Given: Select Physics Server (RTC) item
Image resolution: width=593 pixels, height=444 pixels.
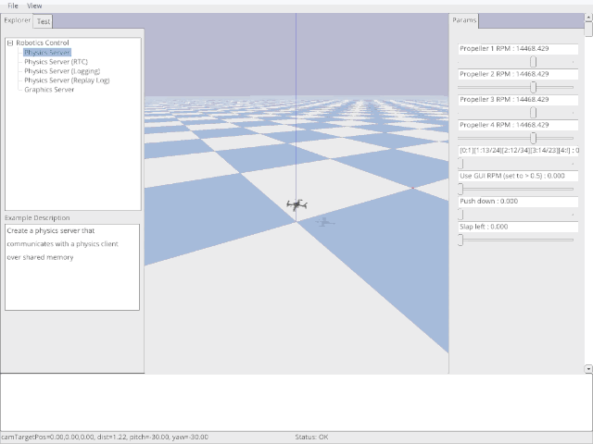Looking at the screenshot, I should [56, 62].
